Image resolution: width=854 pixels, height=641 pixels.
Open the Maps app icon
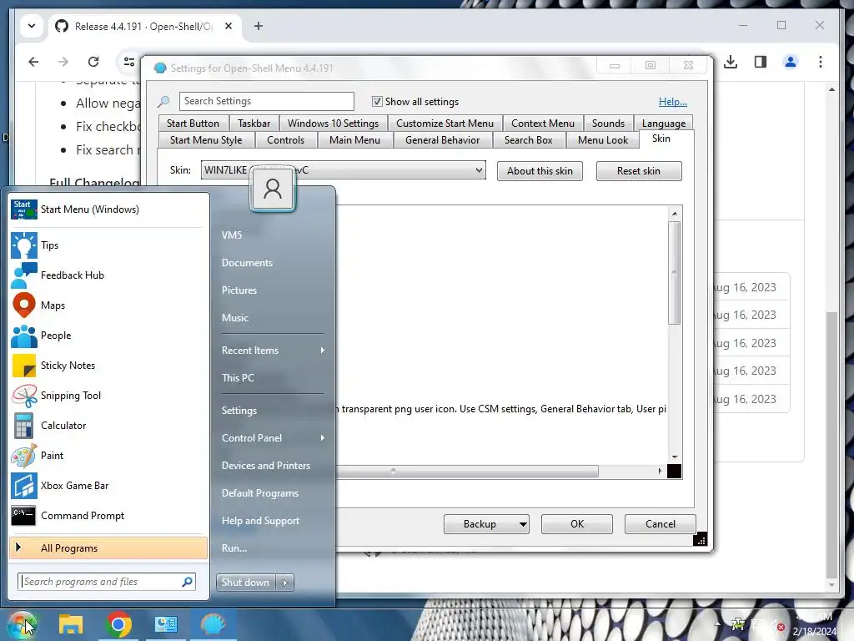24,305
